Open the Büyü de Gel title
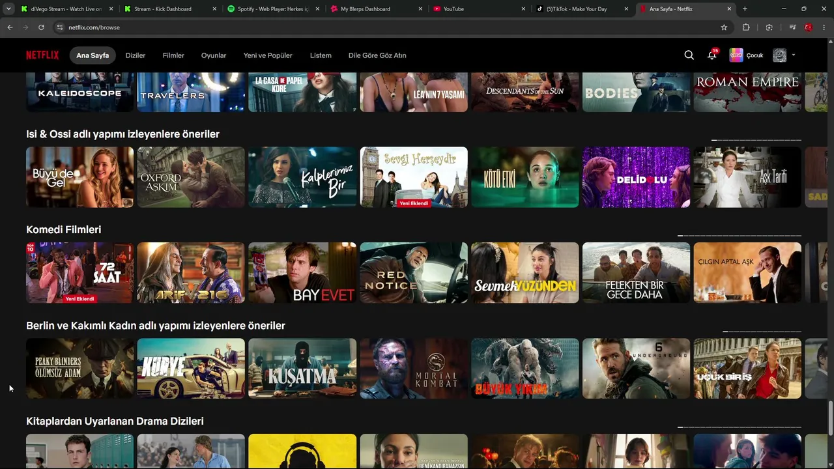834x469 pixels. [80, 177]
